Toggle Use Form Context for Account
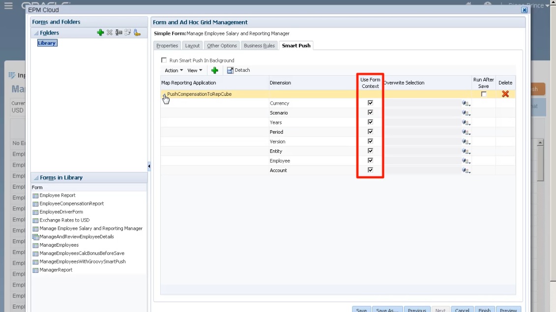The image size is (556, 312). tap(370, 170)
